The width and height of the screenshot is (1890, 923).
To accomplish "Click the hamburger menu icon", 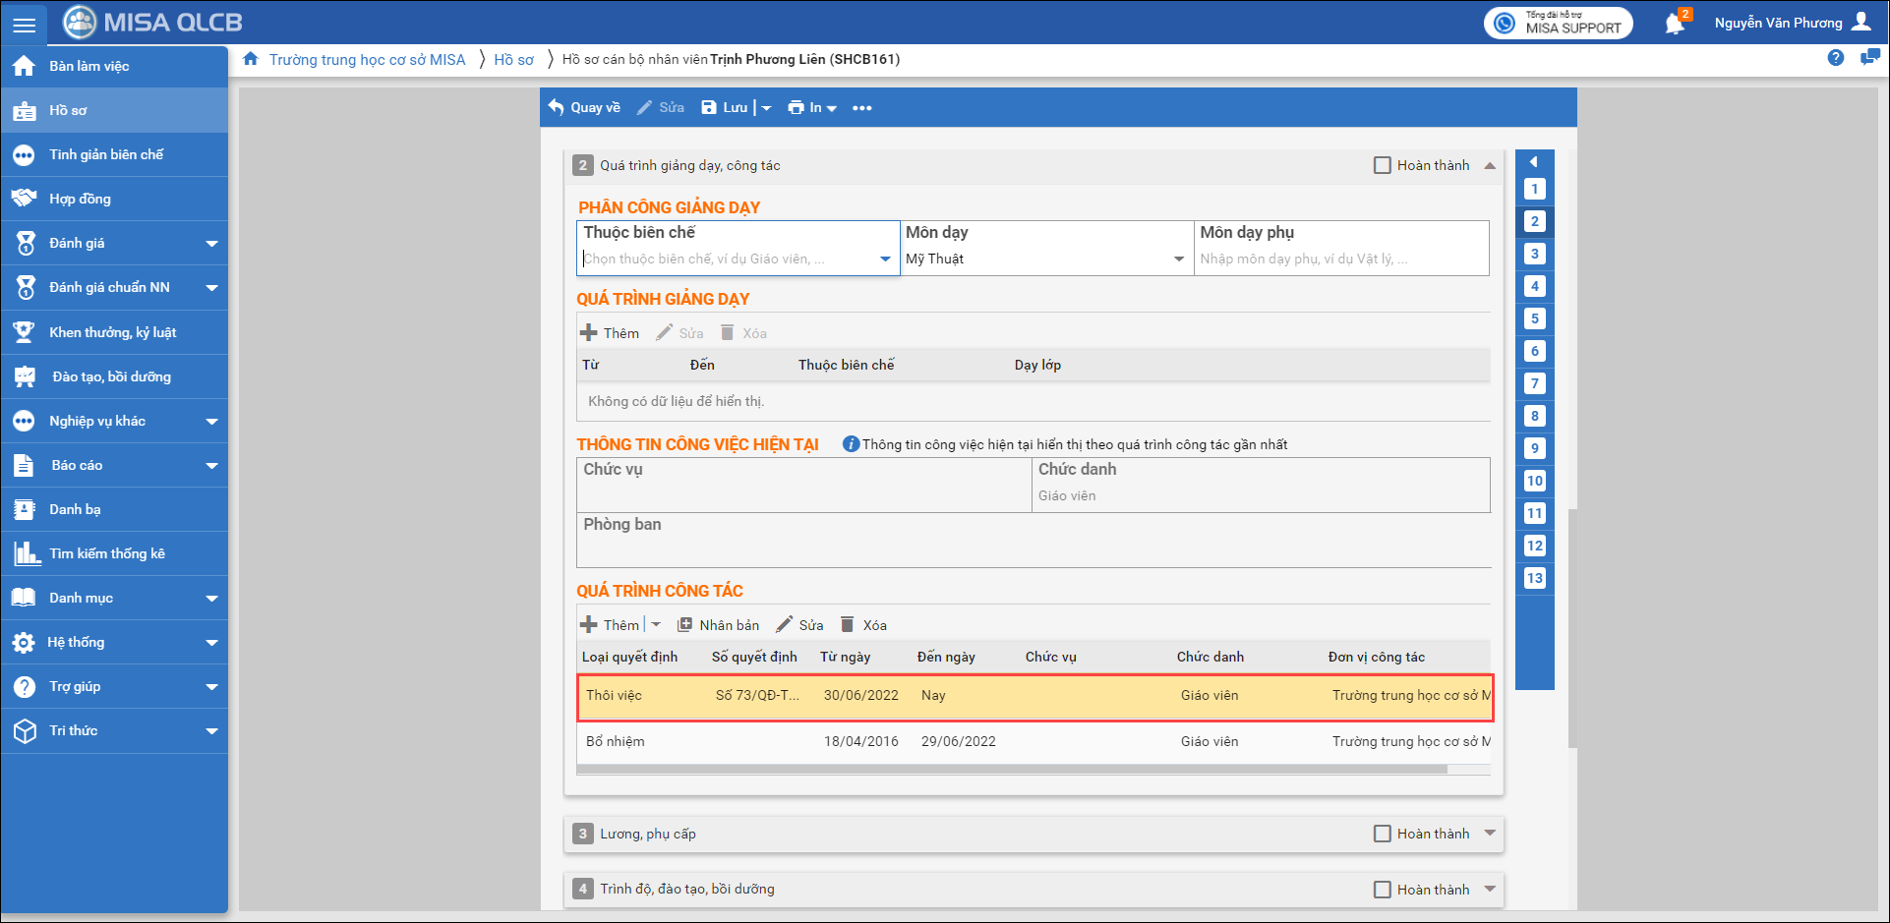I will coord(24,24).
